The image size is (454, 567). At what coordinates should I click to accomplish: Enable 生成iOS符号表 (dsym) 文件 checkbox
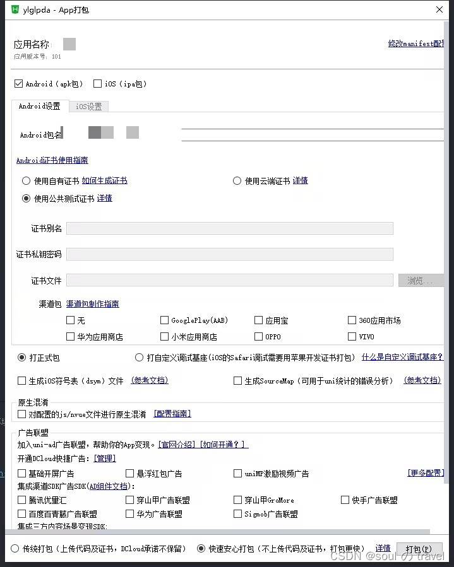coord(21,381)
